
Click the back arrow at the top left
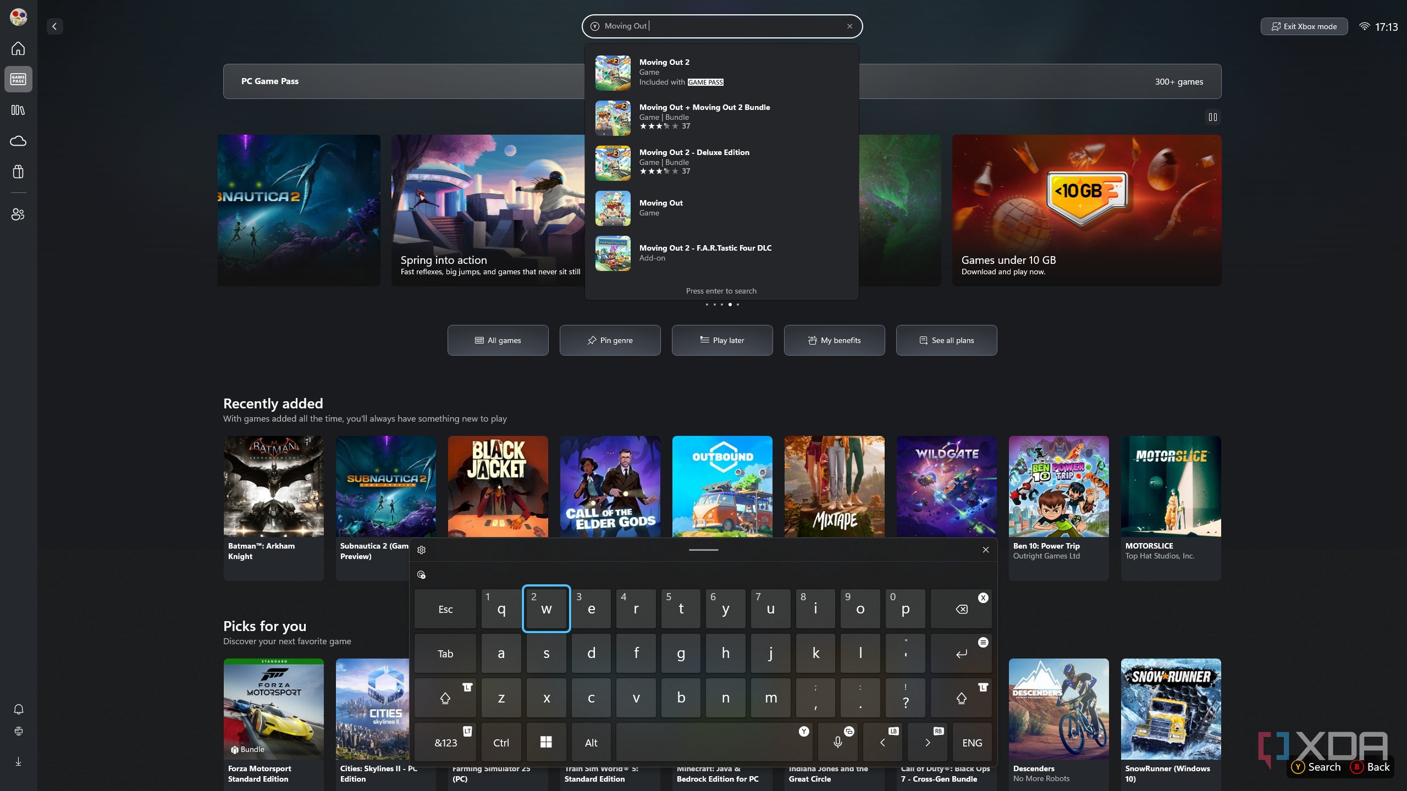click(x=54, y=26)
